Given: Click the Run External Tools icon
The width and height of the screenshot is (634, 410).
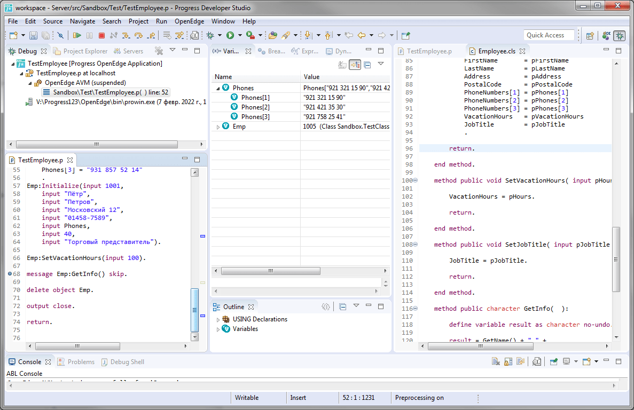Looking at the screenshot, I should [251, 36].
